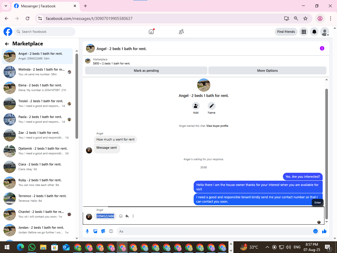Image resolution: width=337 pixels, height=253 pixels.
Task: Click the Find friends button
Action: pos(286,32)
